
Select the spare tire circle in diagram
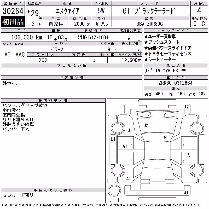click(x=114, y=190)
